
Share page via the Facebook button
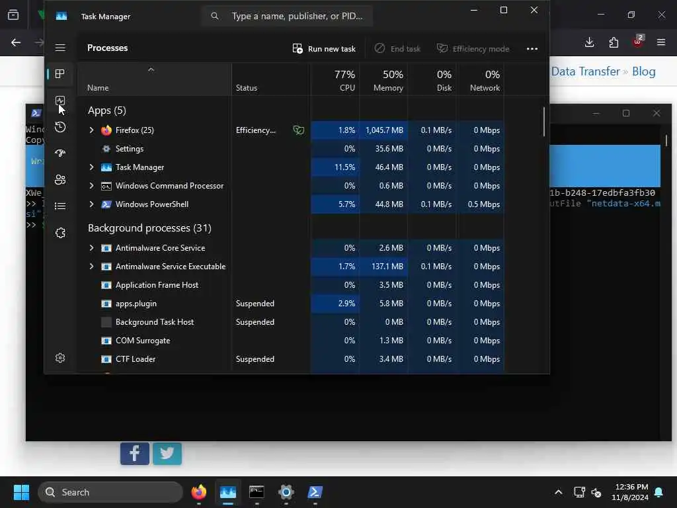click(x=135, y=454)
